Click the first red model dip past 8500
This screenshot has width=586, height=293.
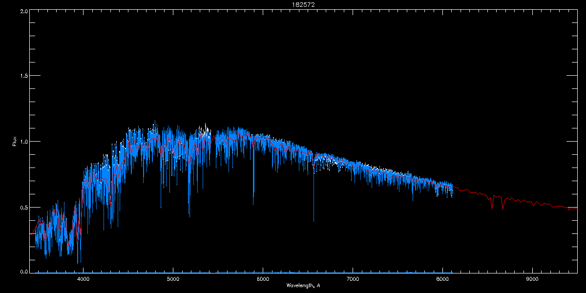click(x=492, y=208)
